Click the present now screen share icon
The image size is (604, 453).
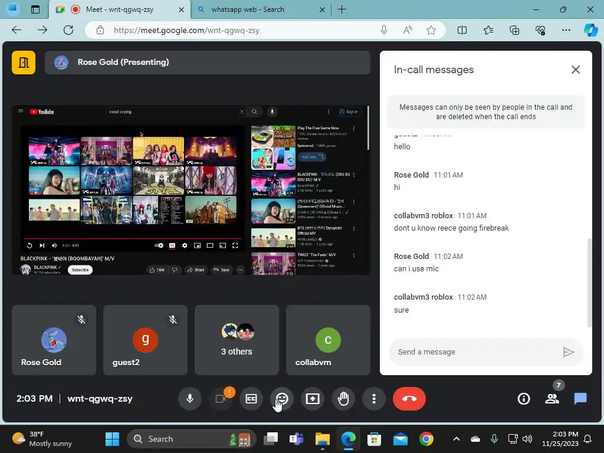tap(313, 399)
